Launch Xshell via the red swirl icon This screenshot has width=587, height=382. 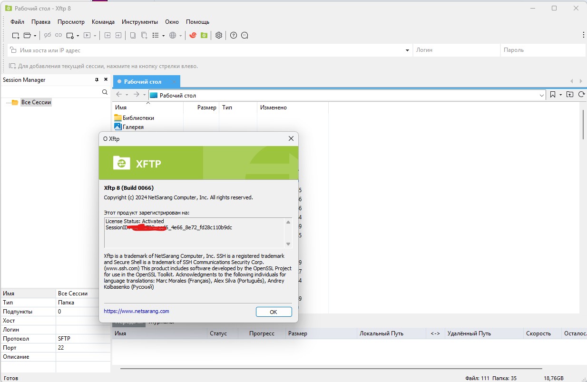[193, 35]
